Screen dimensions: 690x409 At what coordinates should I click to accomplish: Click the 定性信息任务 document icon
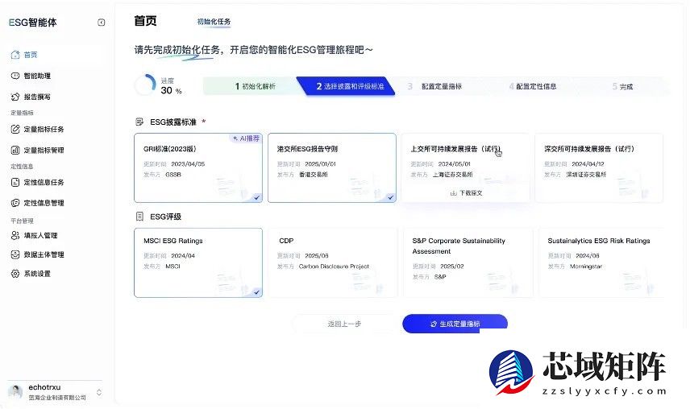point(15,182)
